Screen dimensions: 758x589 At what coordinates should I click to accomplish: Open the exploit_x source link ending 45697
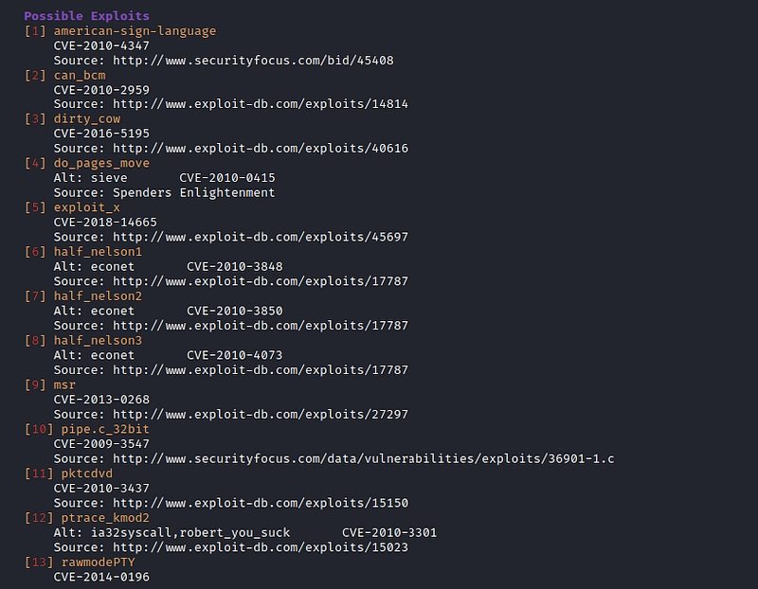click(x=261, y=237)
